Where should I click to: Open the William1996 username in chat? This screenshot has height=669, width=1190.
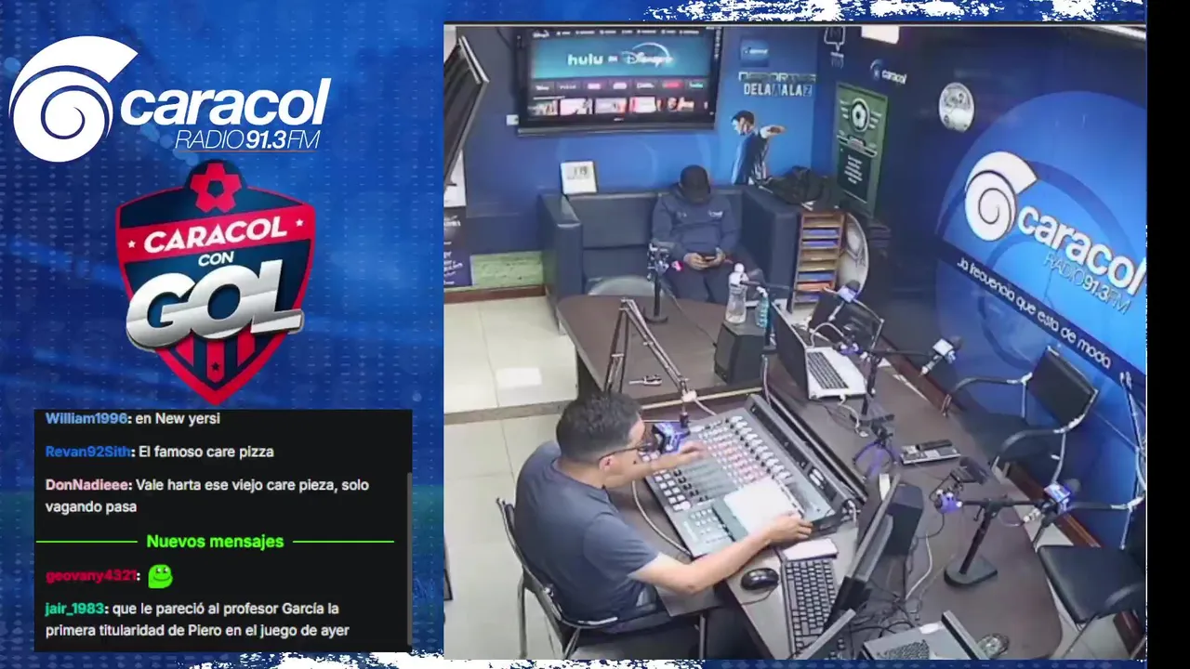87,419
